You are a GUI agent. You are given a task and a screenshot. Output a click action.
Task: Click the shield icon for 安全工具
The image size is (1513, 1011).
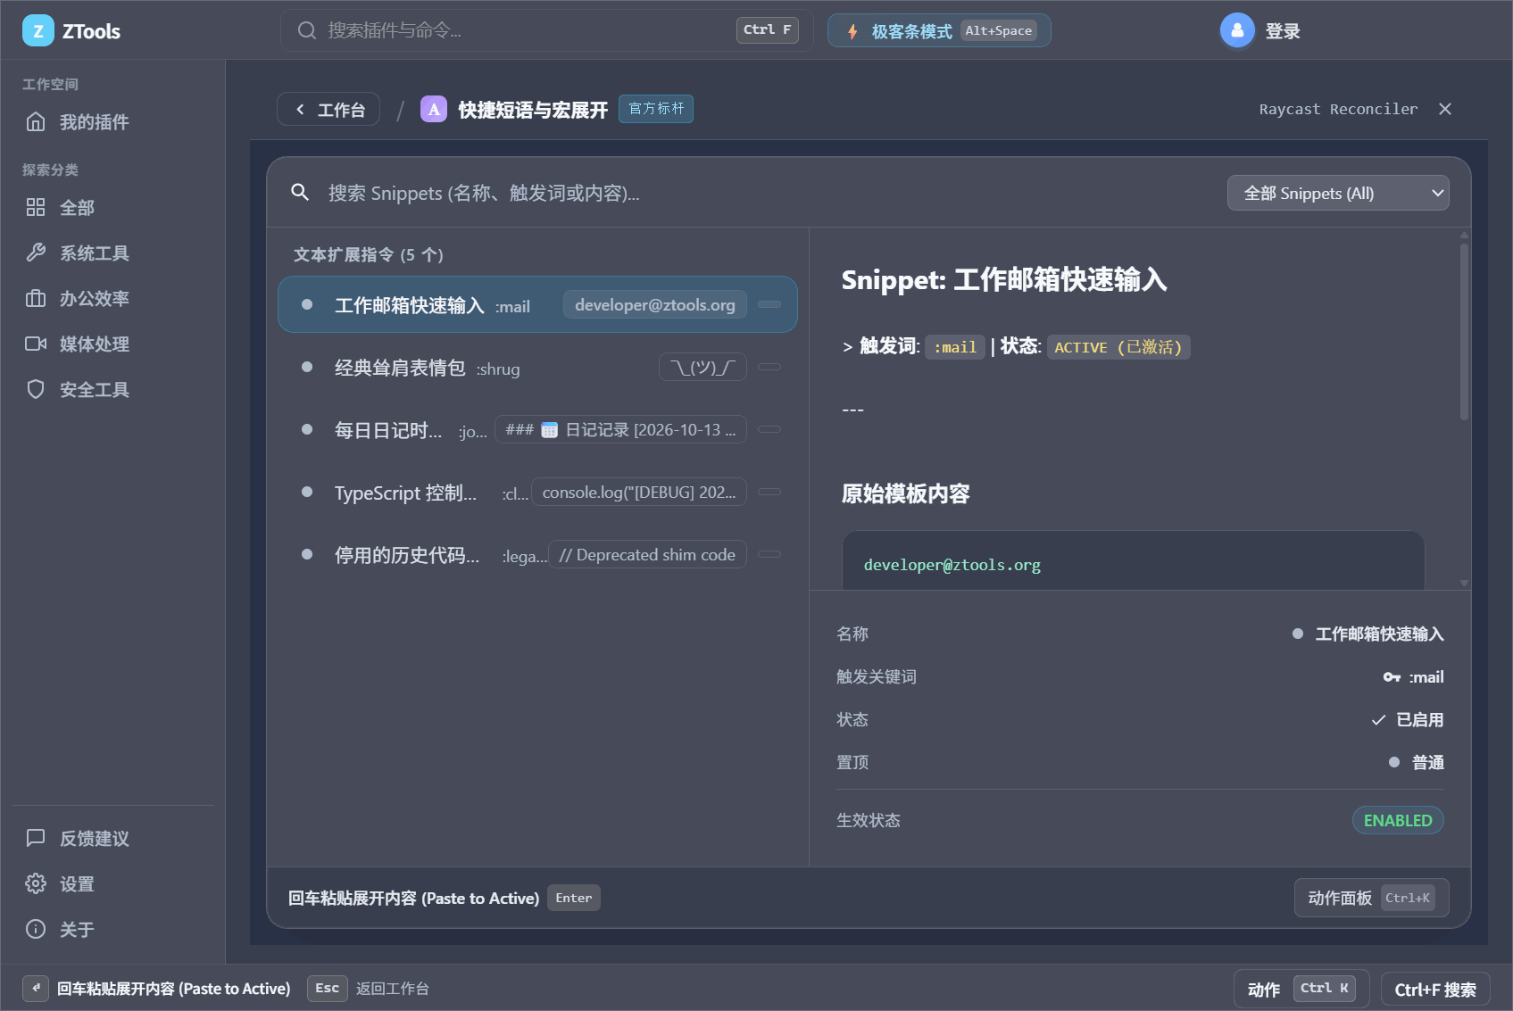click(36, 390)
